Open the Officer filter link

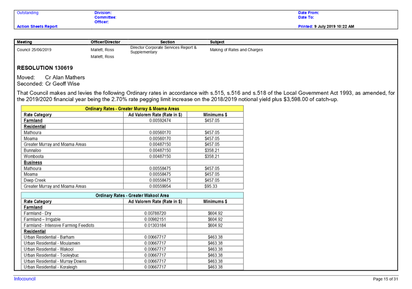[101, 21]
